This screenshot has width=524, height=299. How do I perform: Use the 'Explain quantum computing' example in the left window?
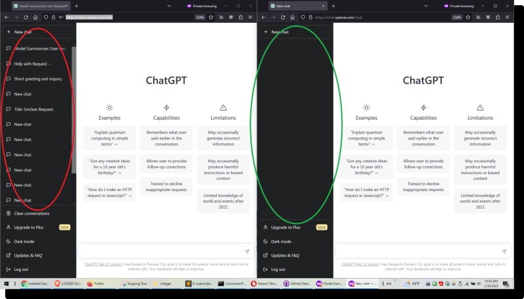point(109,138)
